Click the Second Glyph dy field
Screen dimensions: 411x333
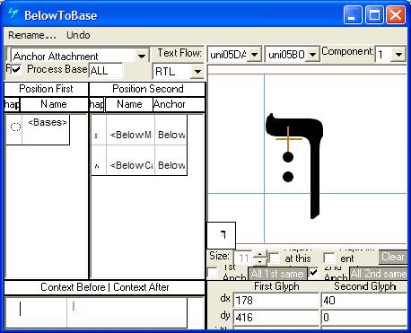click(363, 317)
